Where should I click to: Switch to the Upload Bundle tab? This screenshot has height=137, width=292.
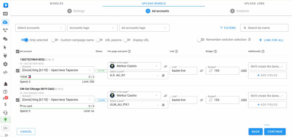click(x=154, y=3)
